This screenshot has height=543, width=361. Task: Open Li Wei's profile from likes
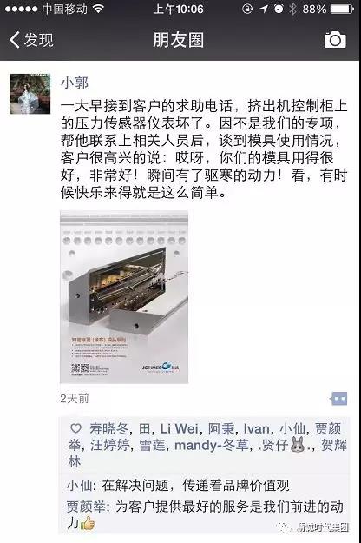[179, 428]
